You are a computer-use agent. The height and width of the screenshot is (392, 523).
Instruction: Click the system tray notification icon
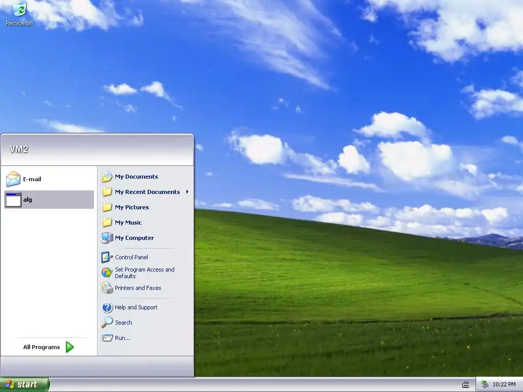click(x=485, y=384)
